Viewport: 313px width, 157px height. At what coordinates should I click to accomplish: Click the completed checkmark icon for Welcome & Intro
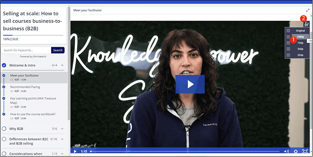click(x=4, y=65)
